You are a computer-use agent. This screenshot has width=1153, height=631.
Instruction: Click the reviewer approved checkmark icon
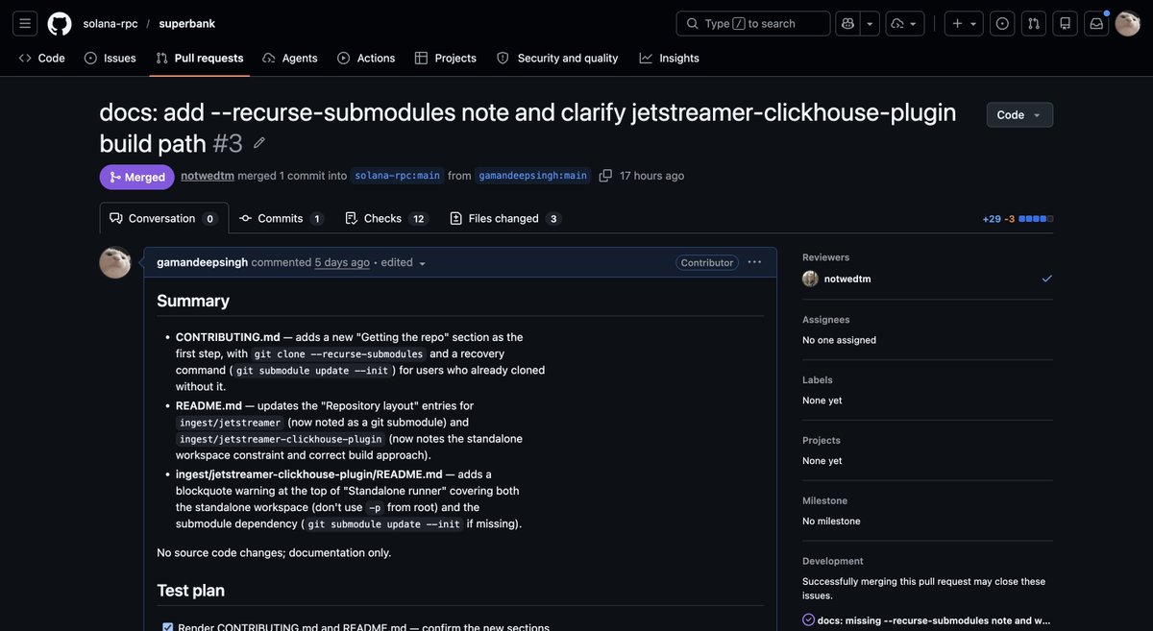tap(1047, 279)
